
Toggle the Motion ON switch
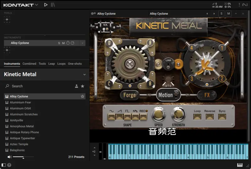(176, 95)
